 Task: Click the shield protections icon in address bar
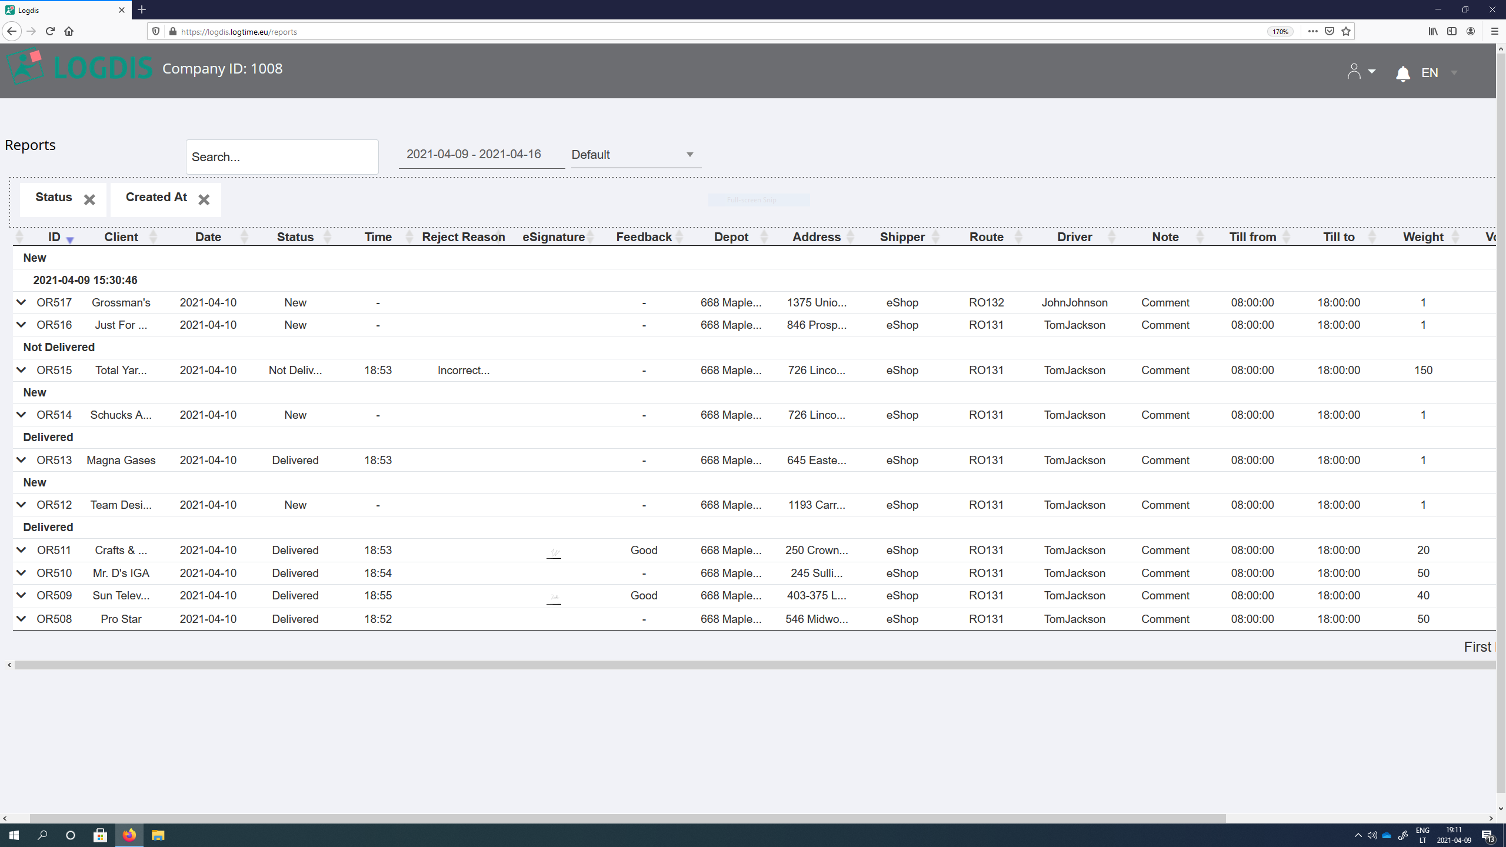point(155,31)
